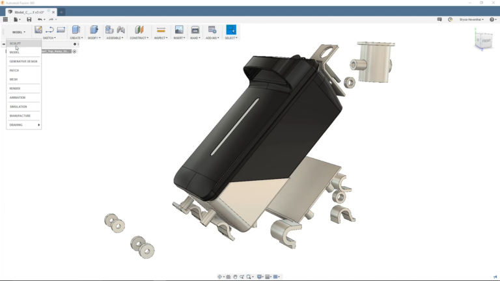Close the Model_C document tab
This screenshot has width=500, height=281.
(53, 12)
